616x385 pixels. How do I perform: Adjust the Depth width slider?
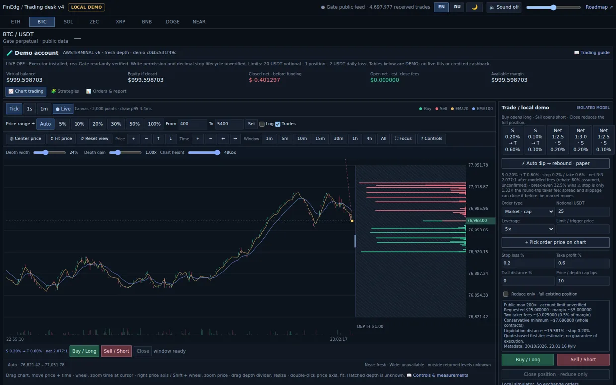coord(49,153)
